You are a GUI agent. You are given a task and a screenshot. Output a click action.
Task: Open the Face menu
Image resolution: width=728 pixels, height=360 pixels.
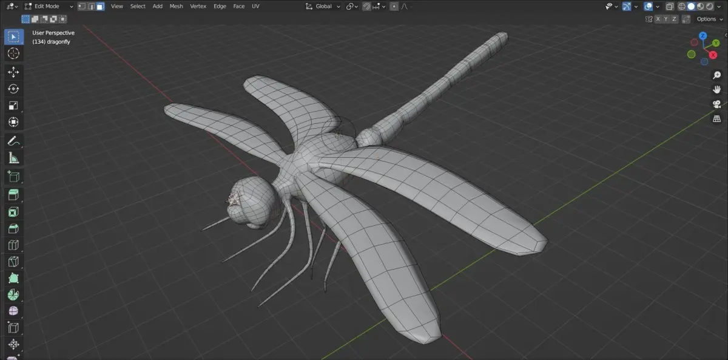tap(239, 6)
